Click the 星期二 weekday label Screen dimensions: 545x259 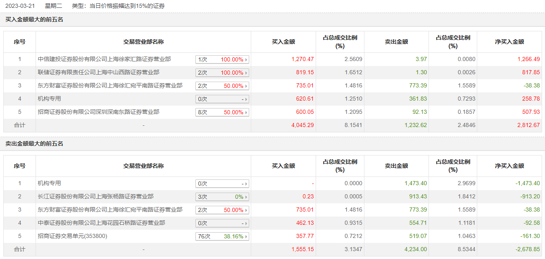click(x=53, y=6)
